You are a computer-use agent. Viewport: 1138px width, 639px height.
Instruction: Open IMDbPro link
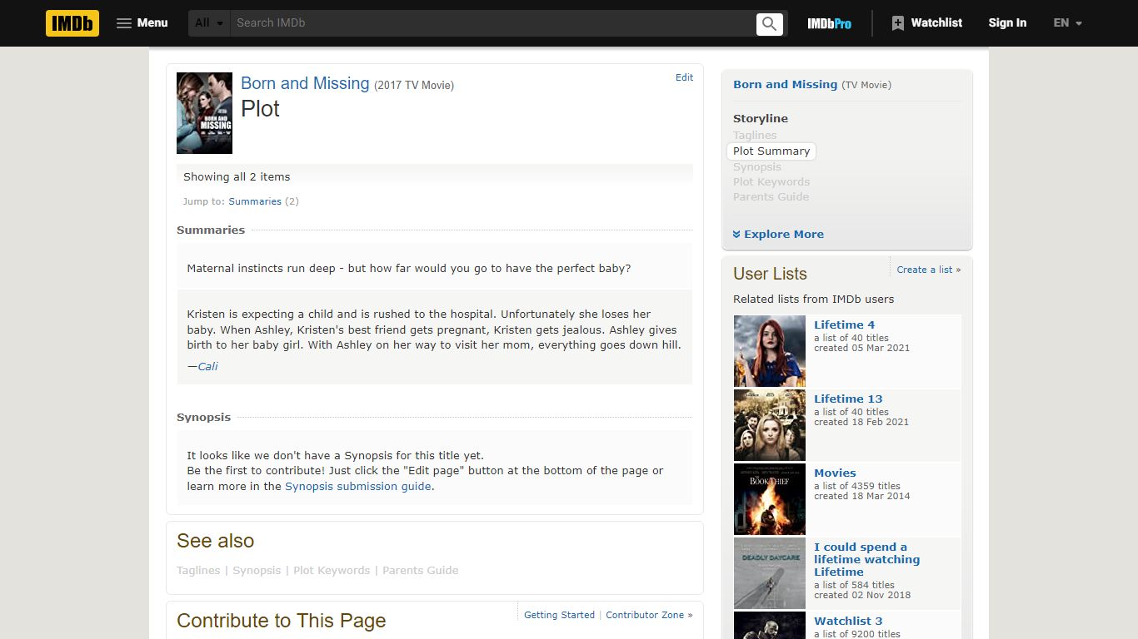pyautogui.click(x=829, y=23)
